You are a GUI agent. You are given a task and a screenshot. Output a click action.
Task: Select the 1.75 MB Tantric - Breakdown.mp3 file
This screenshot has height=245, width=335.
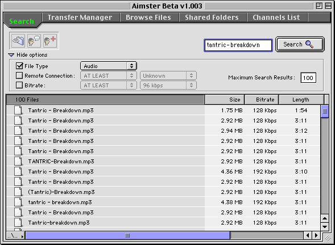(x=163, y=111)
